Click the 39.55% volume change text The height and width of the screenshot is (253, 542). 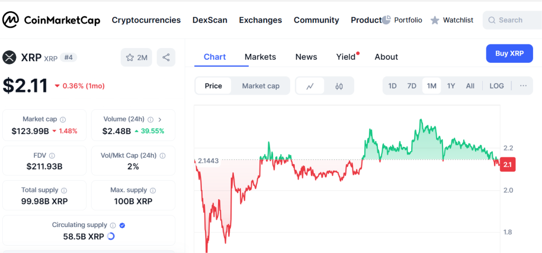click(x=152, y=131)
